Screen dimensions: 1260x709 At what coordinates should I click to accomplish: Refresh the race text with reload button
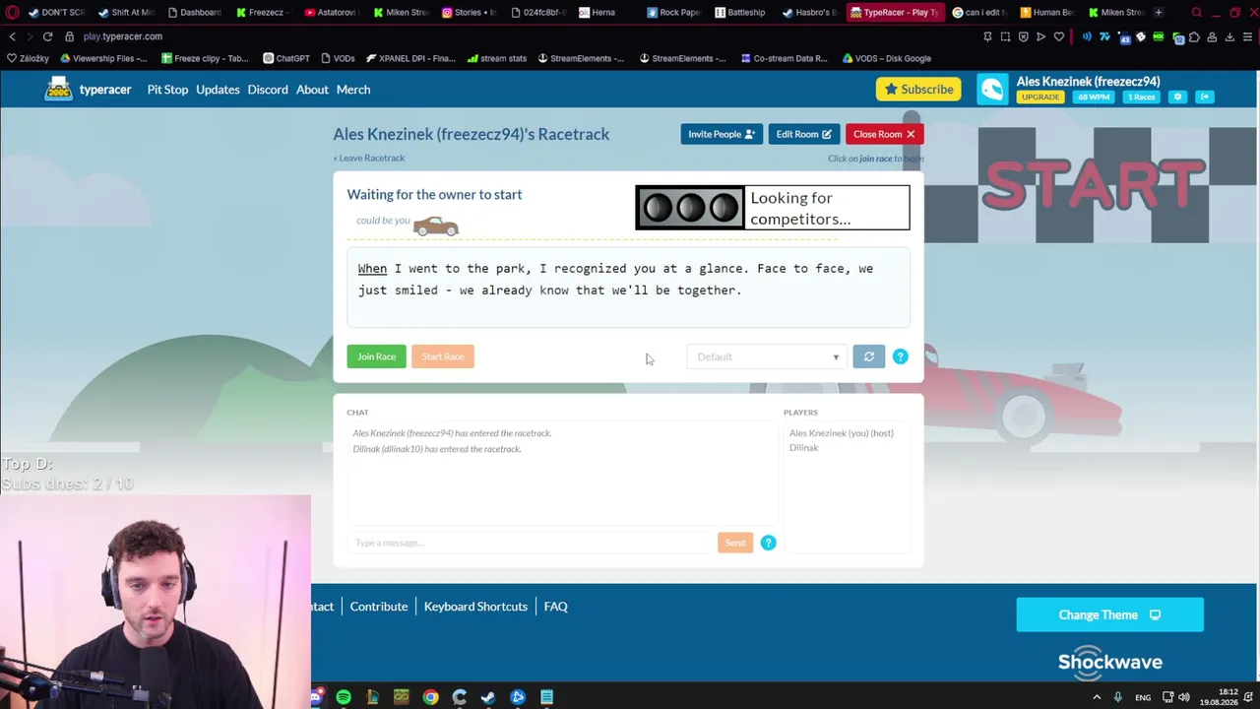[x=868, y=356]
